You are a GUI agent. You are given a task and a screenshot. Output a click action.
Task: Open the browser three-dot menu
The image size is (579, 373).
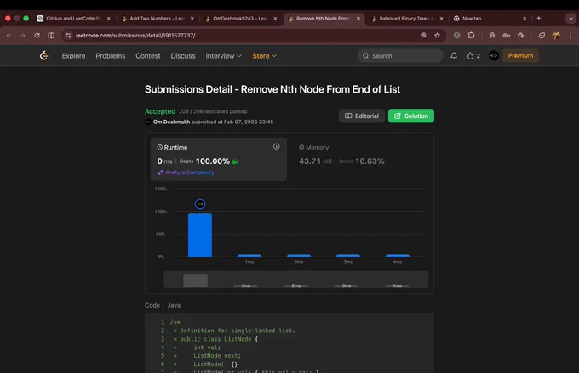pyautogui.click(x=570, y=36)
